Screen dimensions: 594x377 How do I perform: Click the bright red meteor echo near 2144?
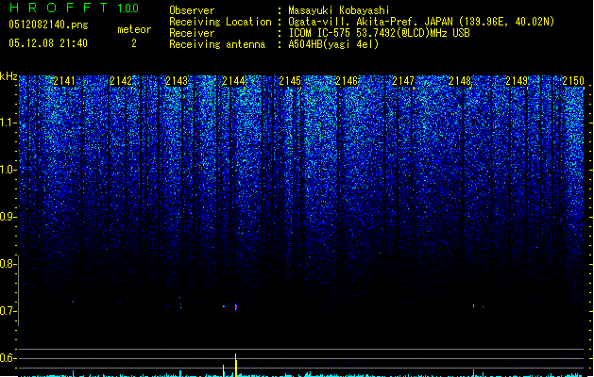[x=236, y=307]
